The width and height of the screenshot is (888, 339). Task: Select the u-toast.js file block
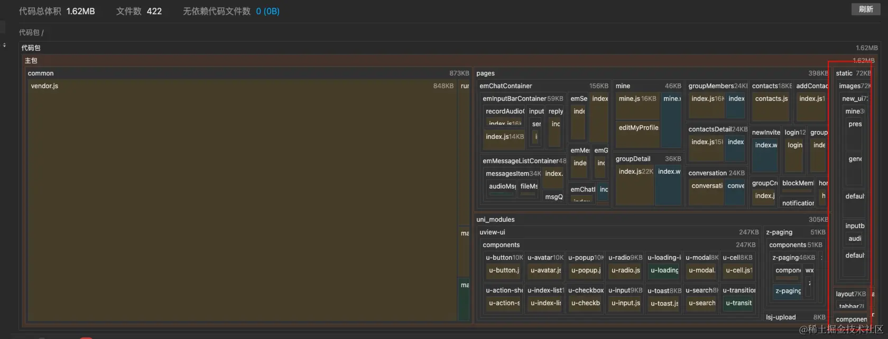[x=664, y=304]
